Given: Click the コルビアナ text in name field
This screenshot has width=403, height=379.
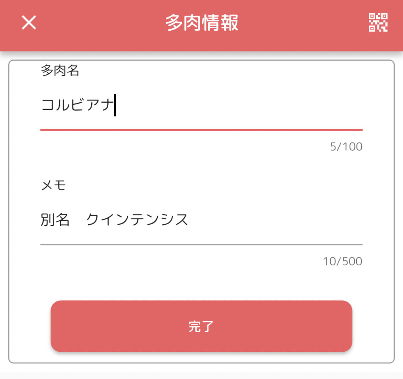Looking at the screenshot, I should pos(77,105).
